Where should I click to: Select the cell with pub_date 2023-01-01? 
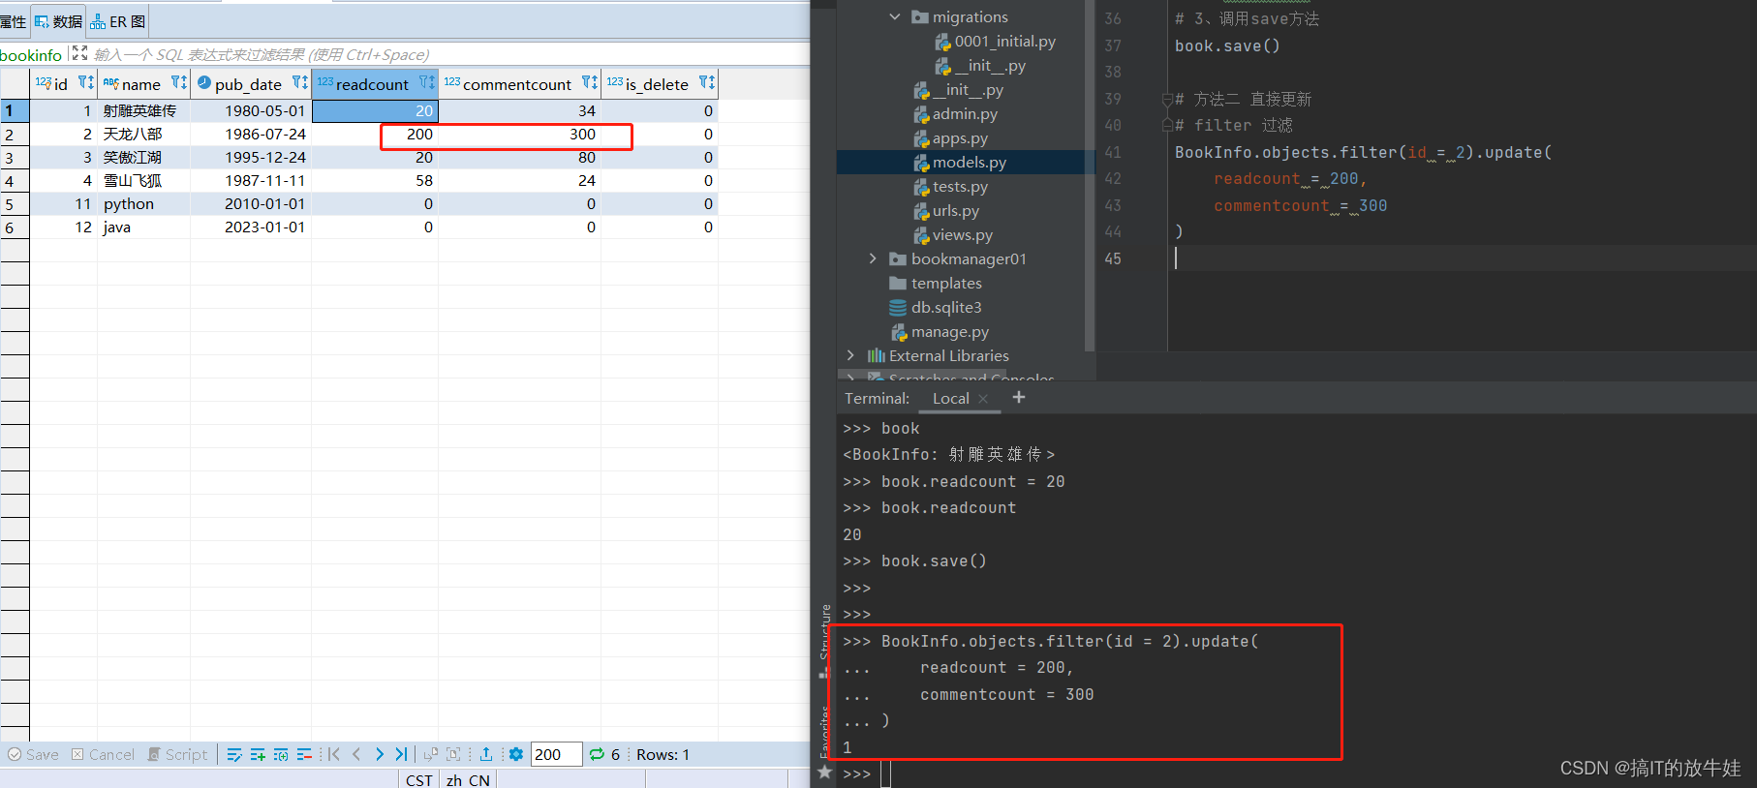[251, 227]
